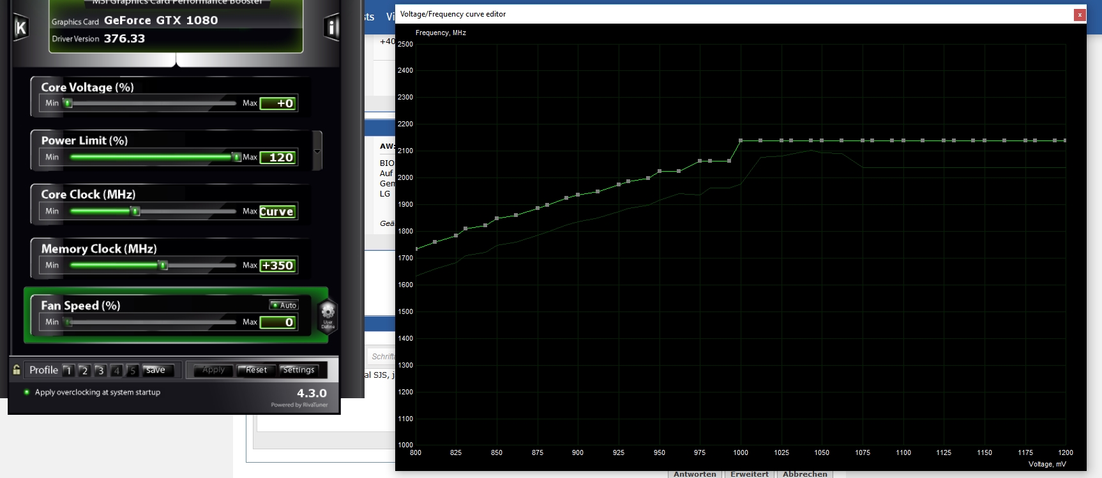Screen dimensions: 1102x478
Task: Select profile slot 3
Action: click(x=100, y=370)
